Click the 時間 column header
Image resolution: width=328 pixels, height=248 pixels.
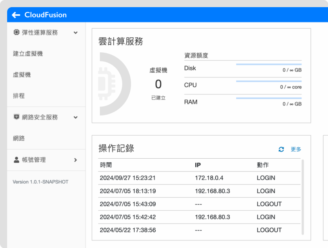coord(105,165)
